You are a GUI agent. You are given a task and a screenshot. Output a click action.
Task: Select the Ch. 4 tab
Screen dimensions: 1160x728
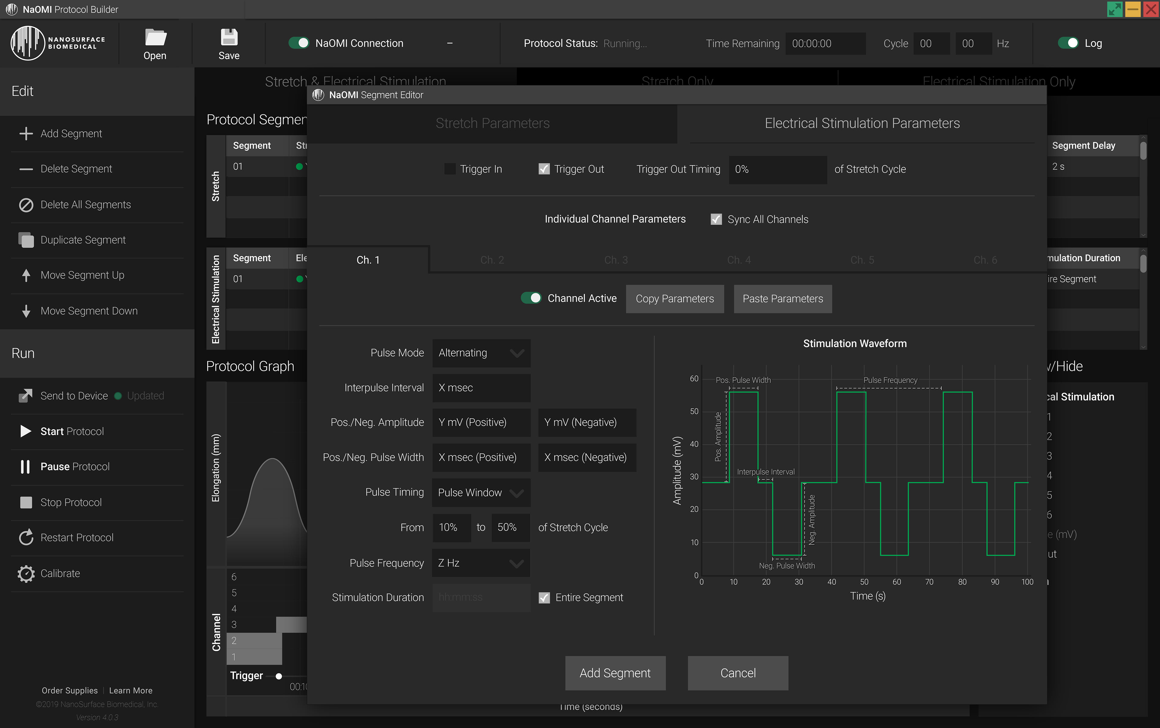coord(739,260)
